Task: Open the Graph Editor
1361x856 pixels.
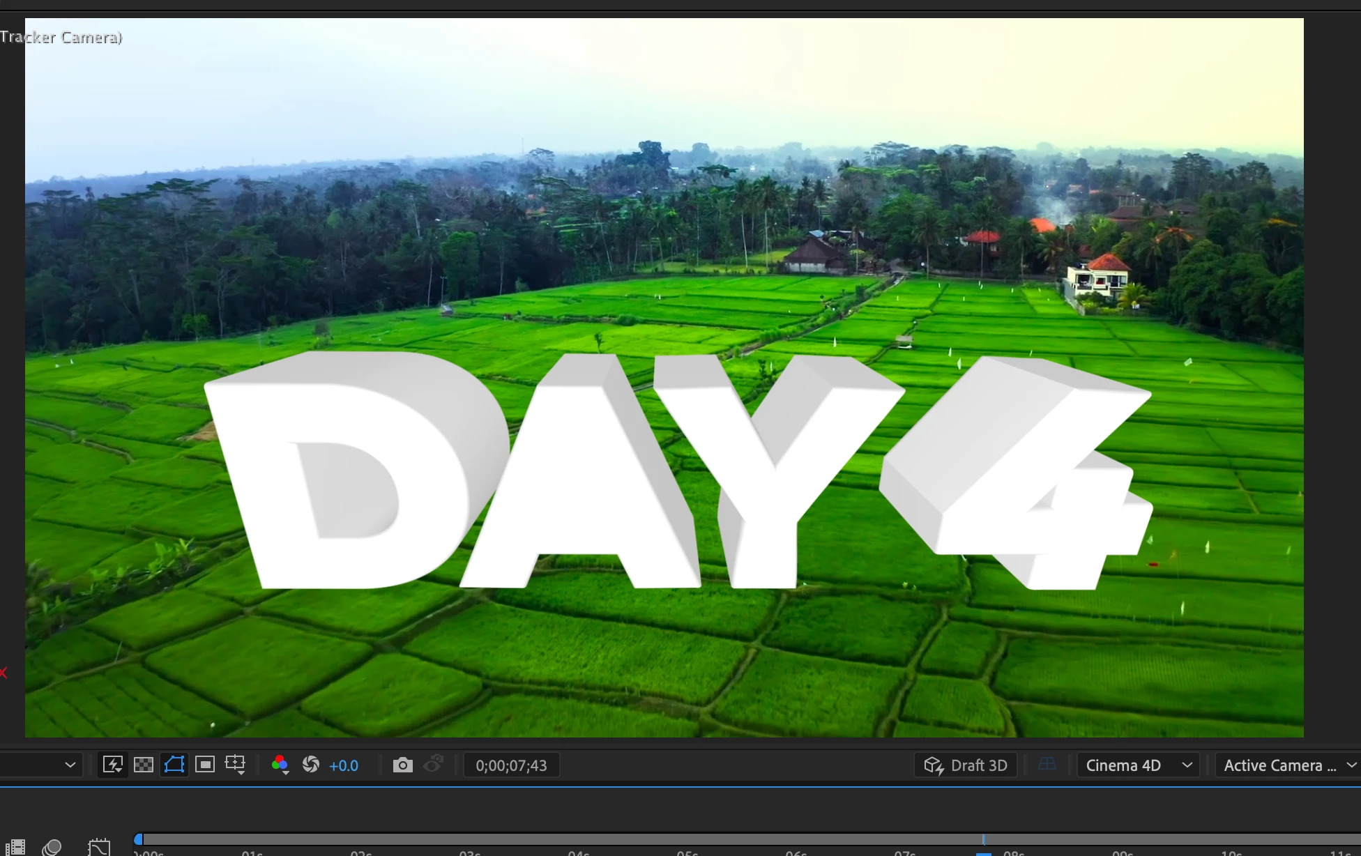Action: [x=99, y=847]
